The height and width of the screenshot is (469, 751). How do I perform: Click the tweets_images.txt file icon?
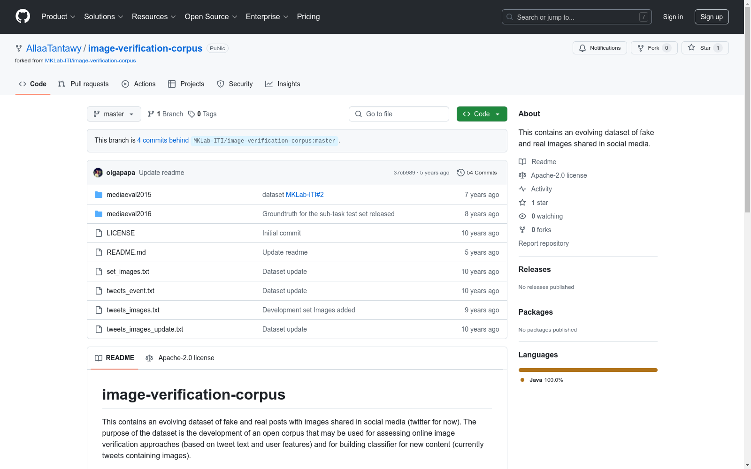pos(99,310)
